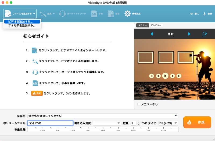Click the edit menu template icon
The width and height of the screenshot is (215, 141).
(x=205, y=34)
